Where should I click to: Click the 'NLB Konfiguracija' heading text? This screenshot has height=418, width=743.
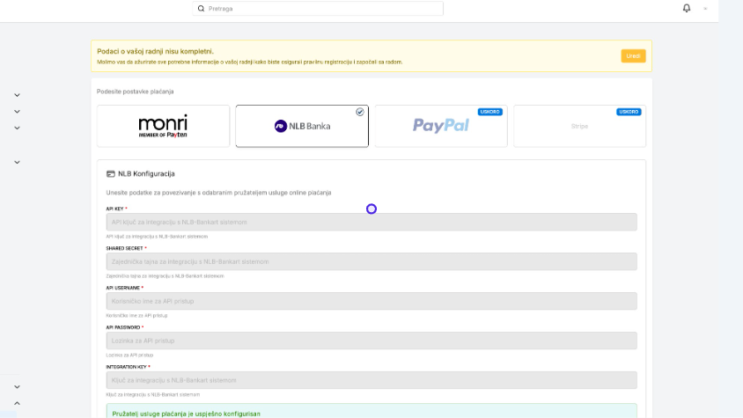146,174
